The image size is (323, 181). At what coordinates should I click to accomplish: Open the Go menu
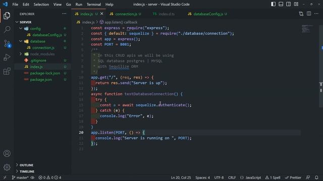pyautogui.click(x=69, y=5)
